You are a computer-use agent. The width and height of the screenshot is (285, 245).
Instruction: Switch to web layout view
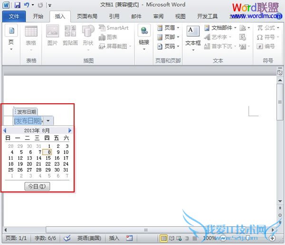click(x=179, y=238)
